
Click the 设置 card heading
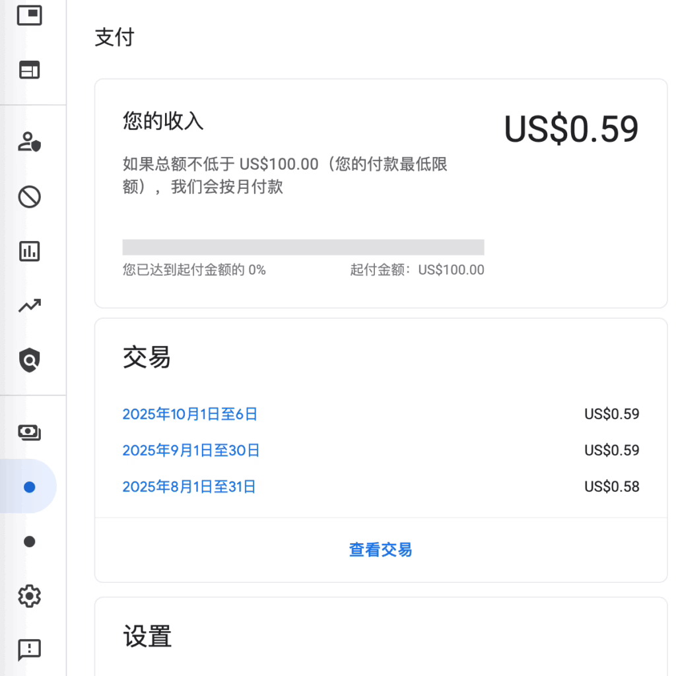click(x=147, y=637)
